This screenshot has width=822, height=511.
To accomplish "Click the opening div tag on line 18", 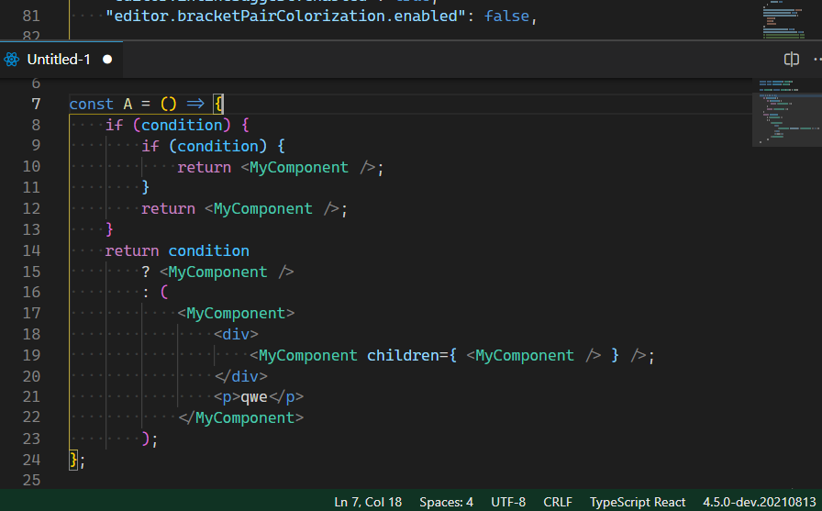I will pyautogui.click(x=236, y=334).
